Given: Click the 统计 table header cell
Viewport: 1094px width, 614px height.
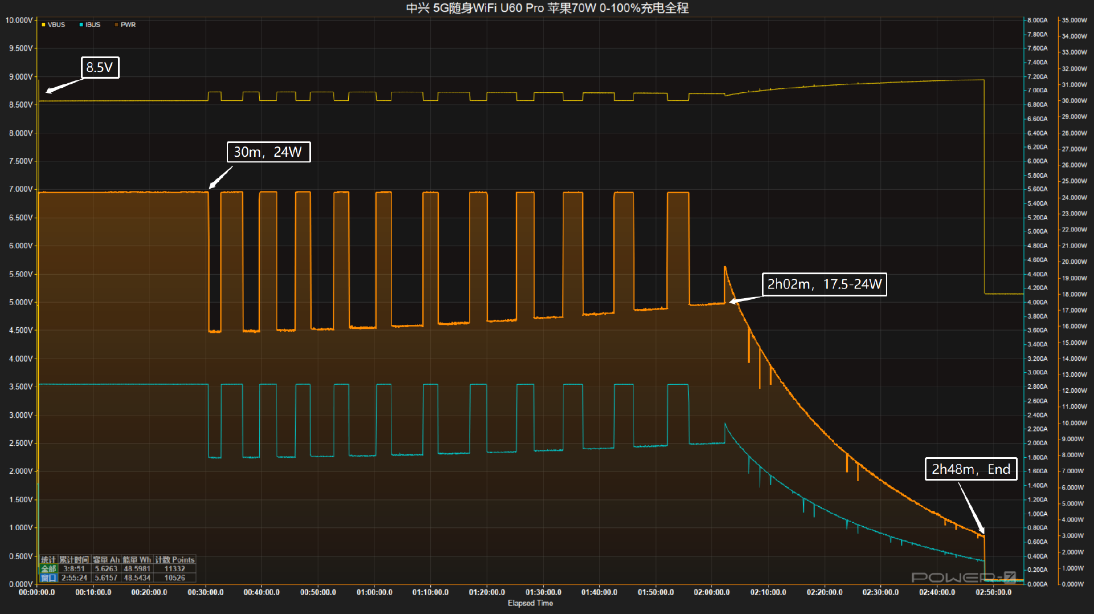Looking at the screenshot, I should coord(48,560).
